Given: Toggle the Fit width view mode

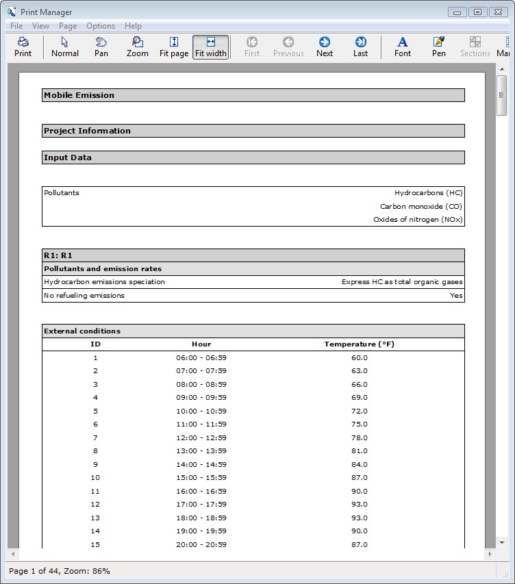Looking at the screenshot, I should [x=210, y=47].
